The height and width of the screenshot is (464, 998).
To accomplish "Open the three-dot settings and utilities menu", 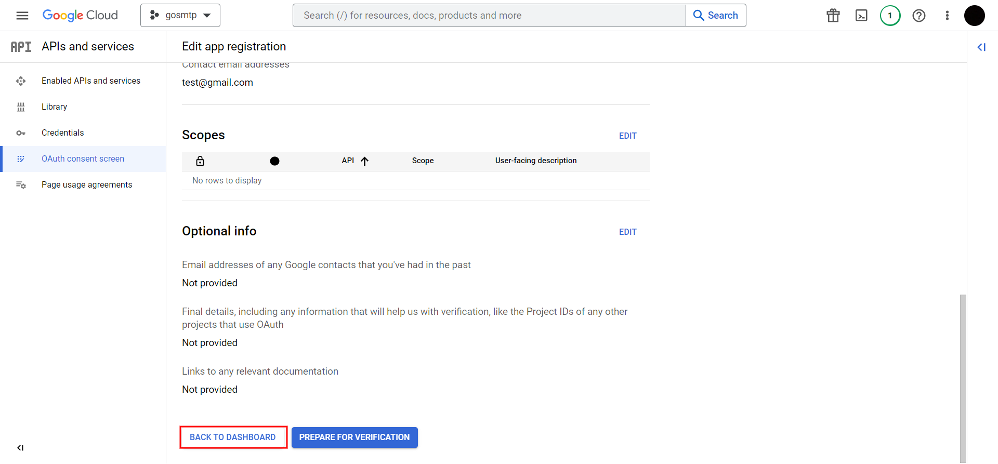I will [947, 16].
